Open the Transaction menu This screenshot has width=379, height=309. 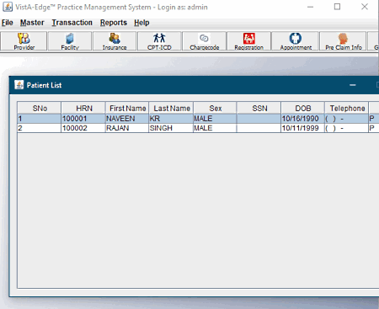coord(72,23)
